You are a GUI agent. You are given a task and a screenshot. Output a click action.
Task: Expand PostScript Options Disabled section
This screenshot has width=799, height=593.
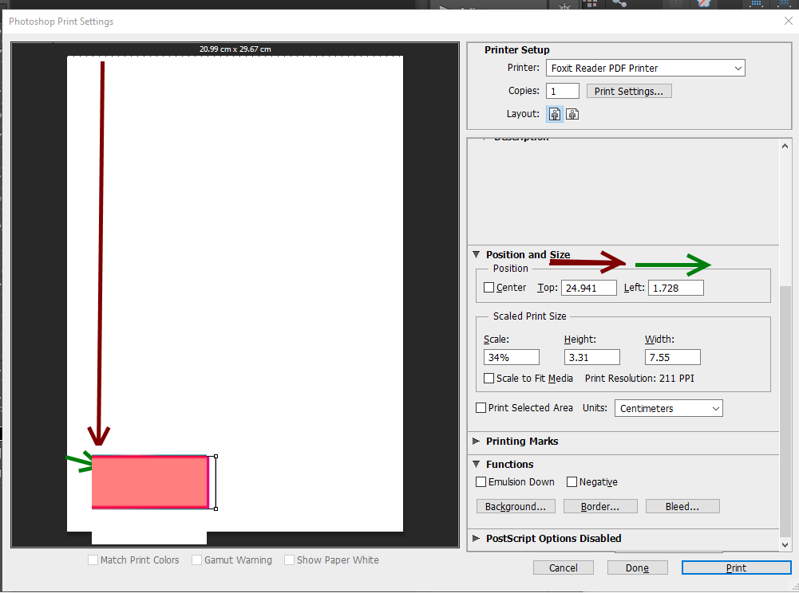coord(476,539)
